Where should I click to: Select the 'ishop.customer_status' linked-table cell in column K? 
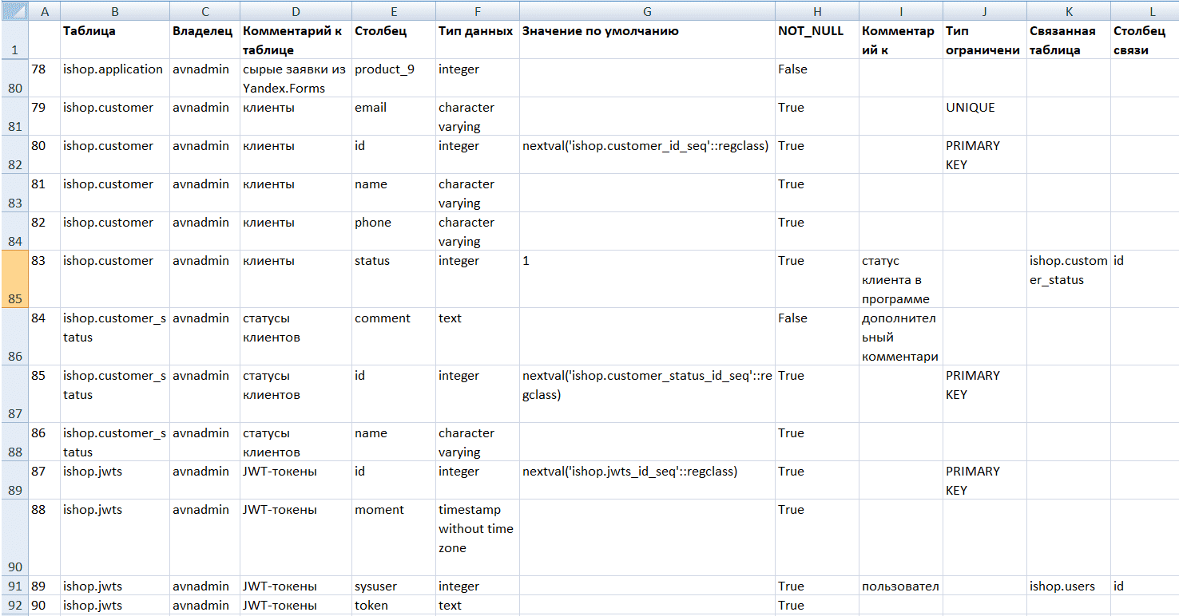tap(1068, 279)
